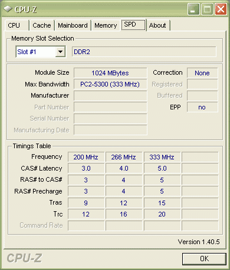This screenshot has height=270, width=230.
Task: Click the Tras value 15
Action: [x=162, y=203]
